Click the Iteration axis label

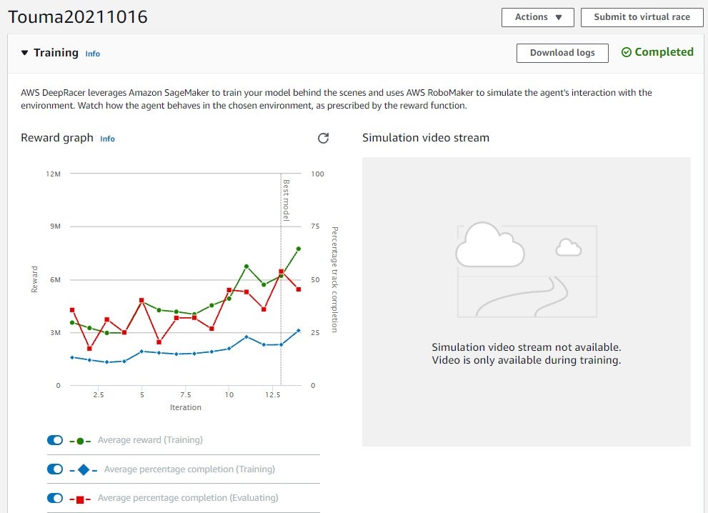click(x=186, y=407)
